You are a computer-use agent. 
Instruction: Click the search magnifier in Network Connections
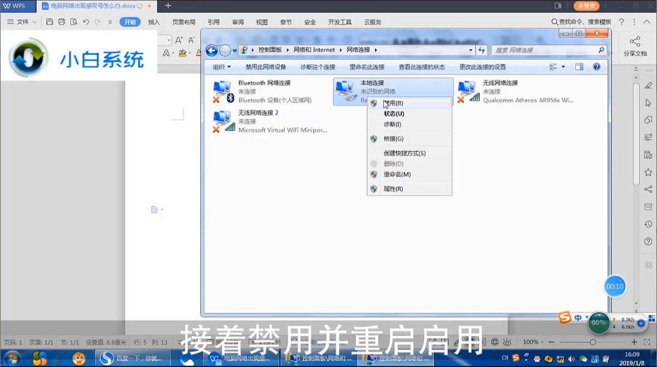coord(601,50)
